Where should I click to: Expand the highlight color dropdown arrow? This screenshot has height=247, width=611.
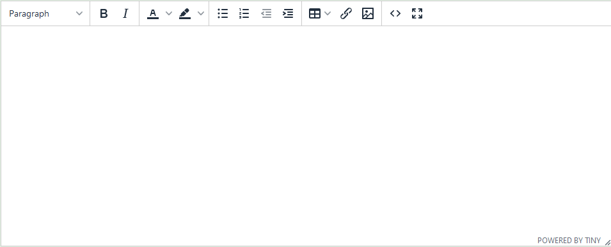(x=201, y=13)
